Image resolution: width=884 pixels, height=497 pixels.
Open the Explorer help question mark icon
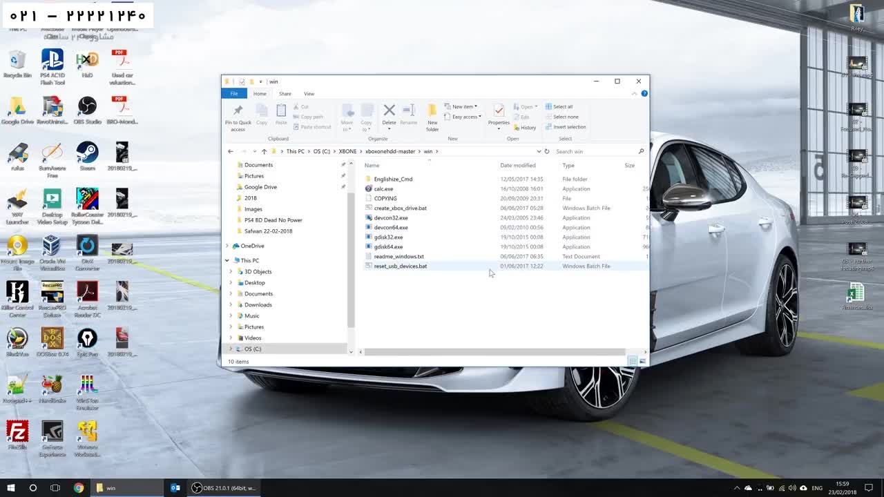644,94
